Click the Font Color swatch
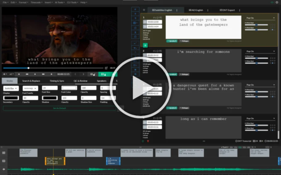Image resolution: width=281 pixels, height=175 pixels. [x=69, y=88]
